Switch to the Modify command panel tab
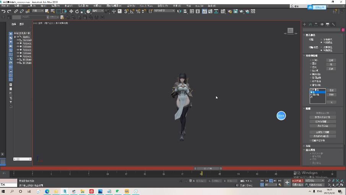Image resolution: width=346 pixels, height=195 pixels. [x=310, y=24]
